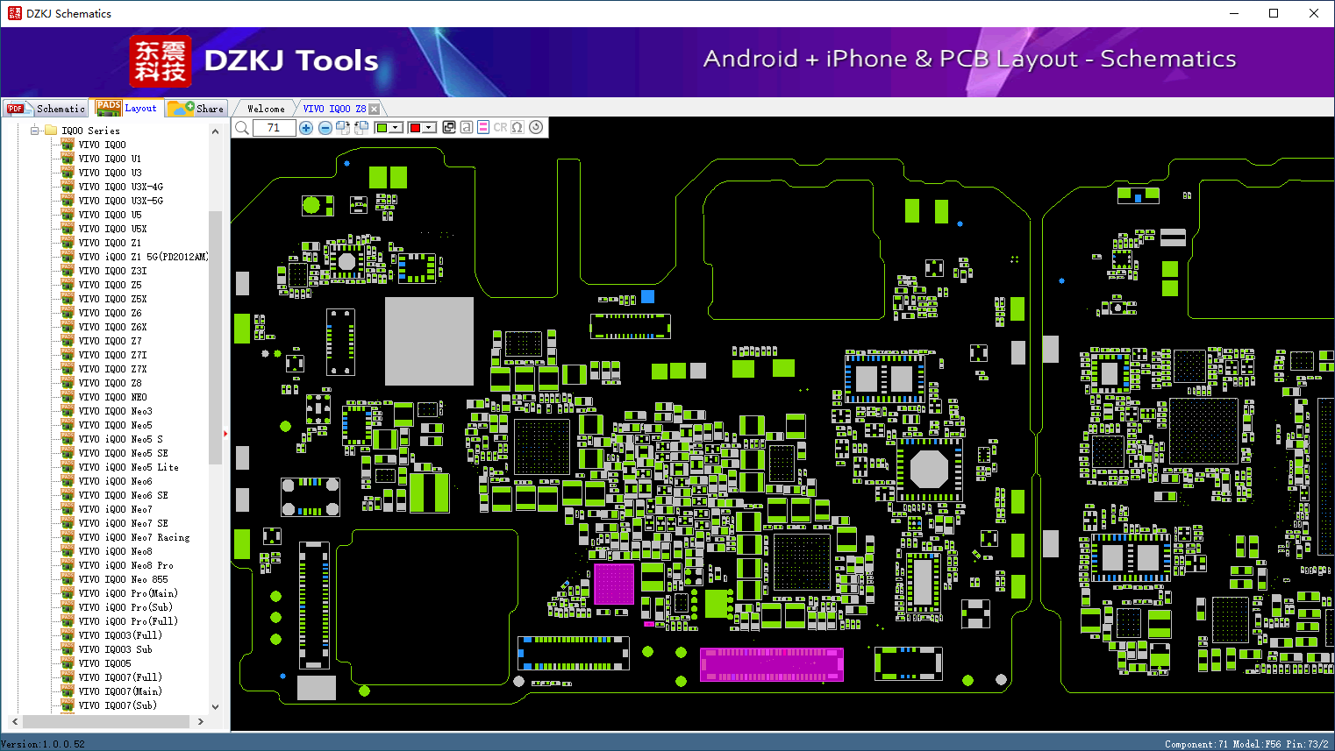Select VIVO IQOO3 Sub in the tree
This screenshot has width=1335, height=751.
[x=115, y=649]
